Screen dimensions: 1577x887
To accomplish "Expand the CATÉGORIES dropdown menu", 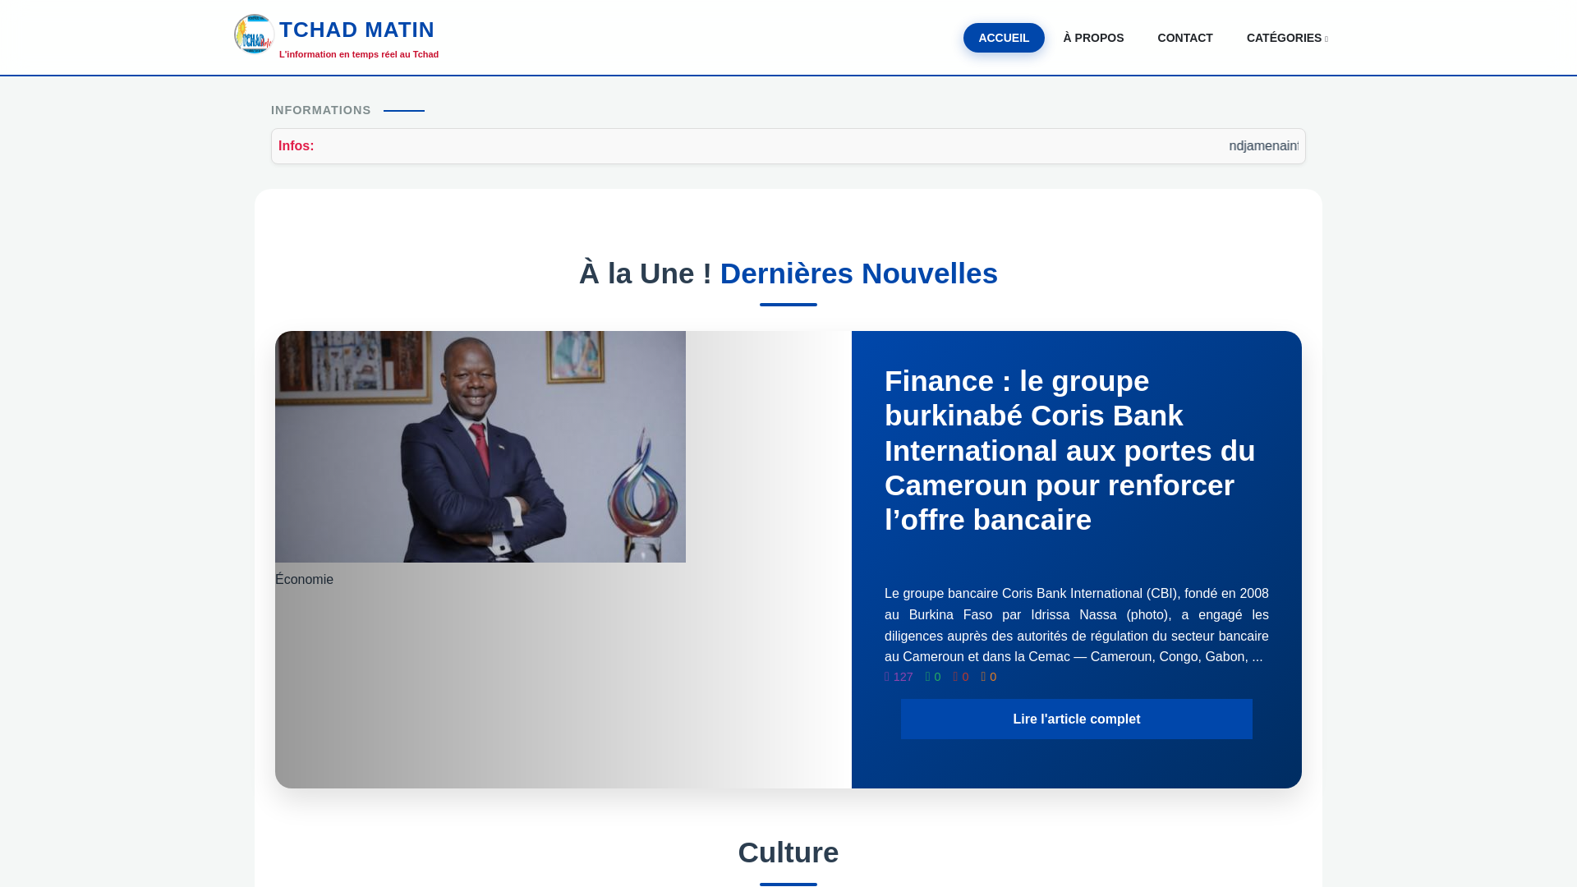I will coord(1287,38).
